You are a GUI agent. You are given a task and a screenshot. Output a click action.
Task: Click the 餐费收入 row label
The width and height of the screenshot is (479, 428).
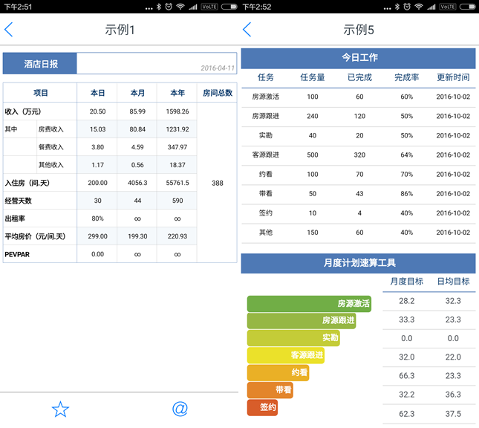(50, 147)
